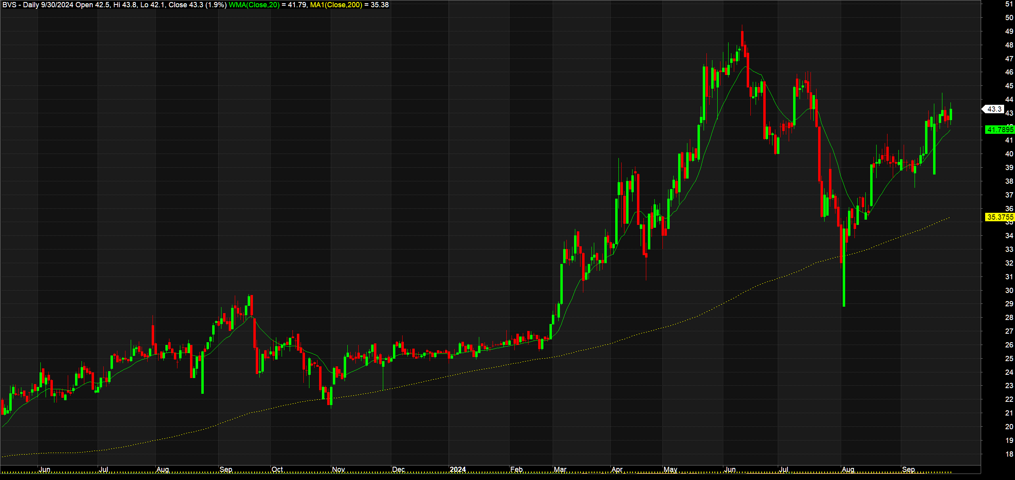Image resolution: width=1015 pixels, height=480 pixels.
Task: Click the Mar label on the time axis
Action: pyautogui.click(x=560, y=470)
